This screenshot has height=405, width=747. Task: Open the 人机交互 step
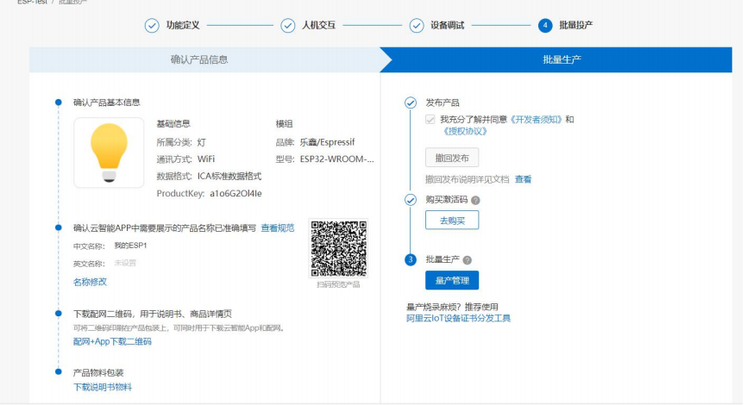[x=318, y=25]
